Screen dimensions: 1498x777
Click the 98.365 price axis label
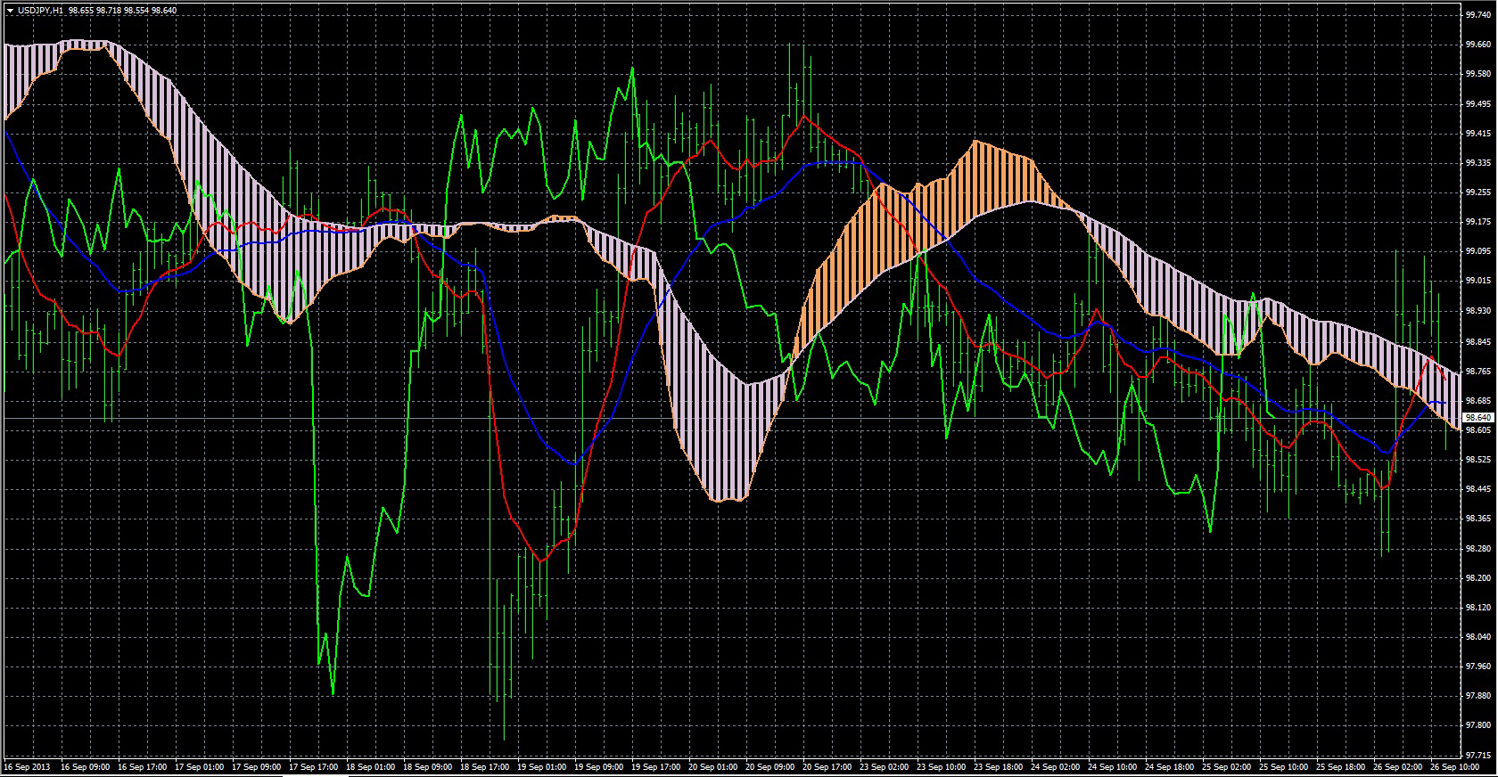1477,519
